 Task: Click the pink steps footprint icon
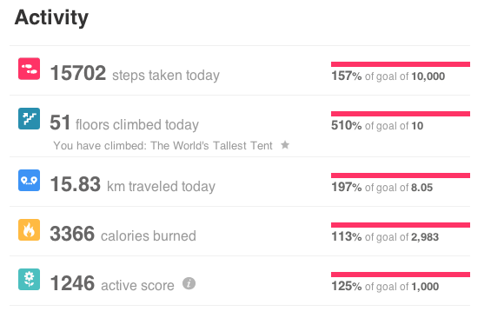click(29, 69)
